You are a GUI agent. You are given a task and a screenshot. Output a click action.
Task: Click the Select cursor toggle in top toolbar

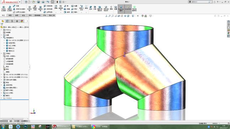click(x=53, y=2)
